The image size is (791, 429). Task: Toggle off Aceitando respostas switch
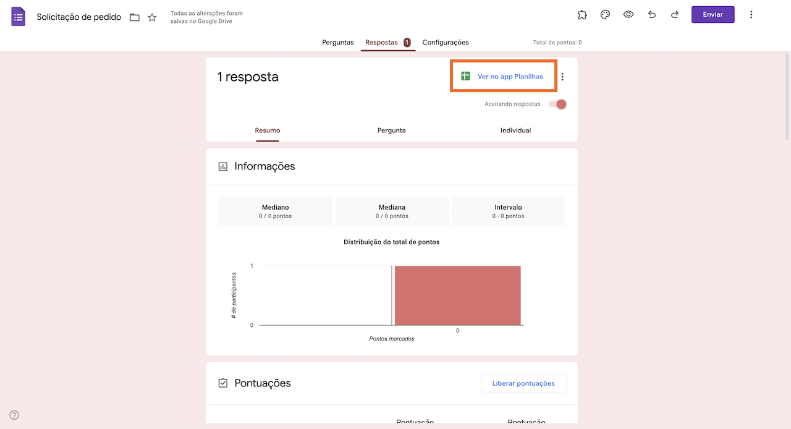tap(557, 104)
